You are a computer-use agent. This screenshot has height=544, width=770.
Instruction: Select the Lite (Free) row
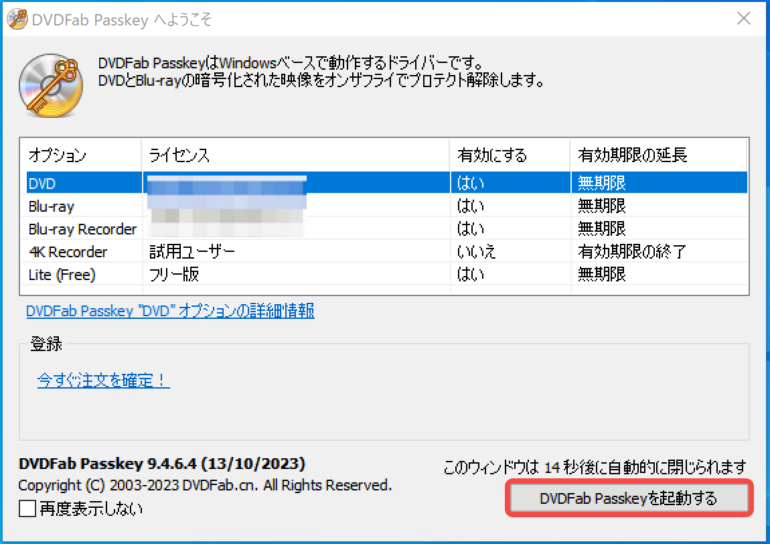[x=386, y=274]
